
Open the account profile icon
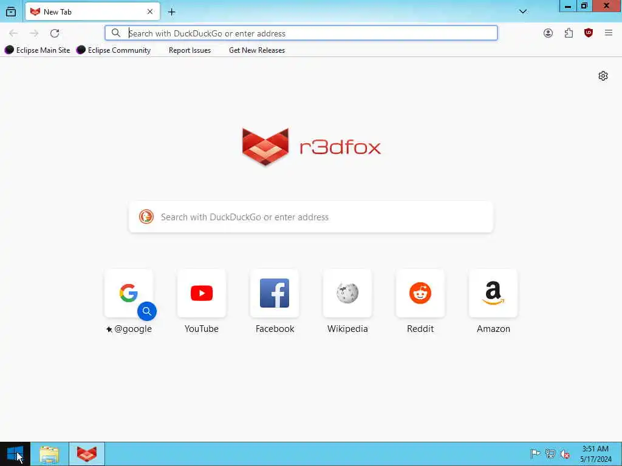coord(549,33)
